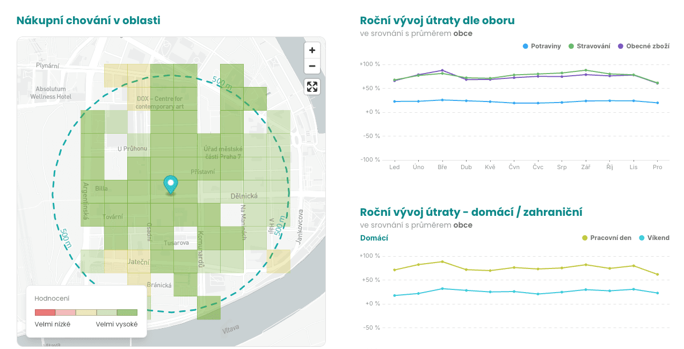
Task: Click the 'Argentinská' street label
Action: (x=85, y=201)
